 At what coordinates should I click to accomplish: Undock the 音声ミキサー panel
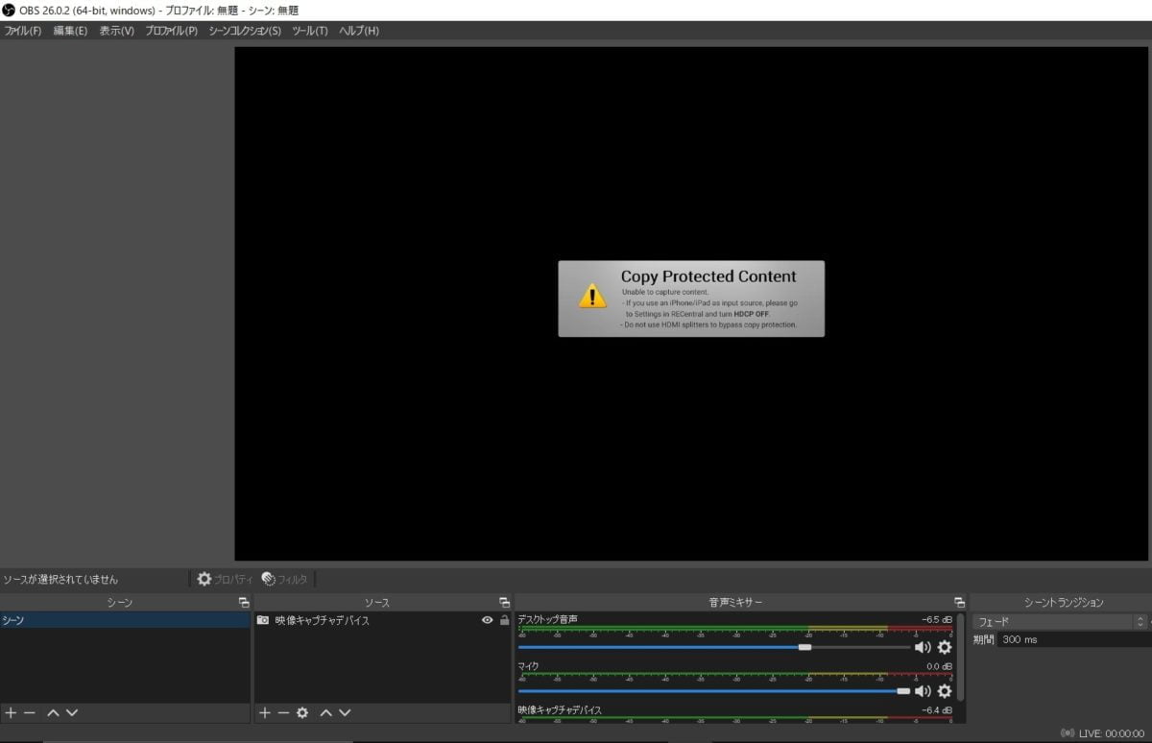pyautogui.click(x=958, y=603)
